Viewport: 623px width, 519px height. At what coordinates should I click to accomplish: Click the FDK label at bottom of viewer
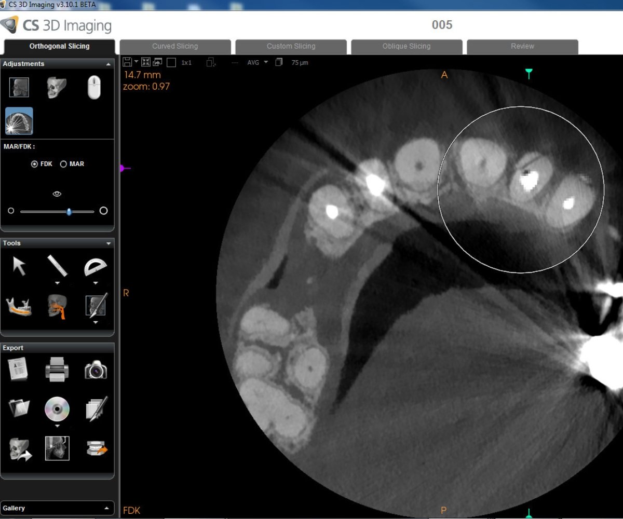131,511
